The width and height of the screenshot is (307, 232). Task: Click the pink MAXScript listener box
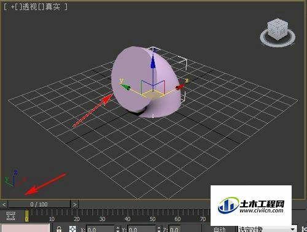tap(25, 228)
